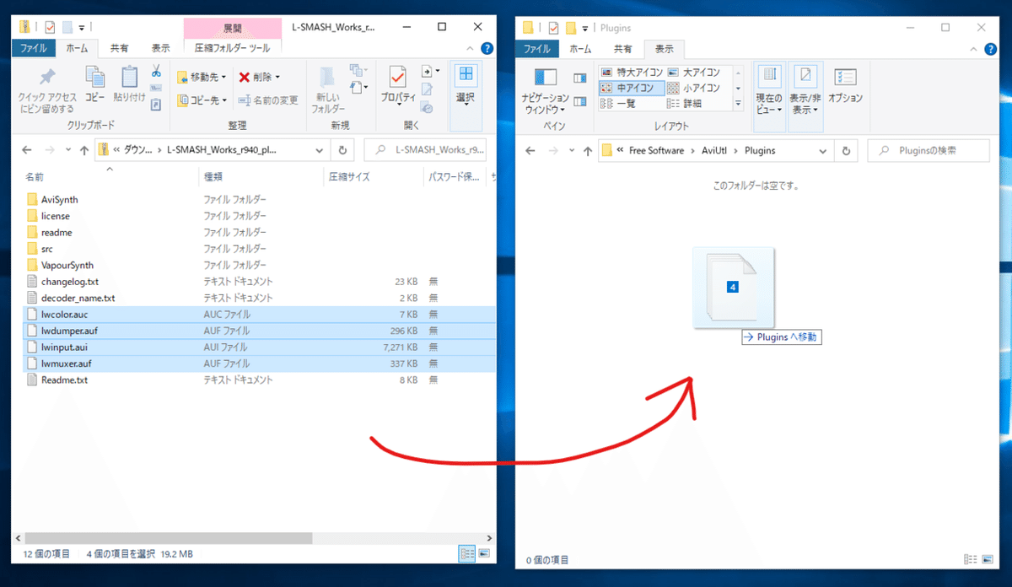Viewport: 1012px width, 587px height.
Task: Open File (ファイル) tab in L-SMASH window
Action: coord(34,49)
